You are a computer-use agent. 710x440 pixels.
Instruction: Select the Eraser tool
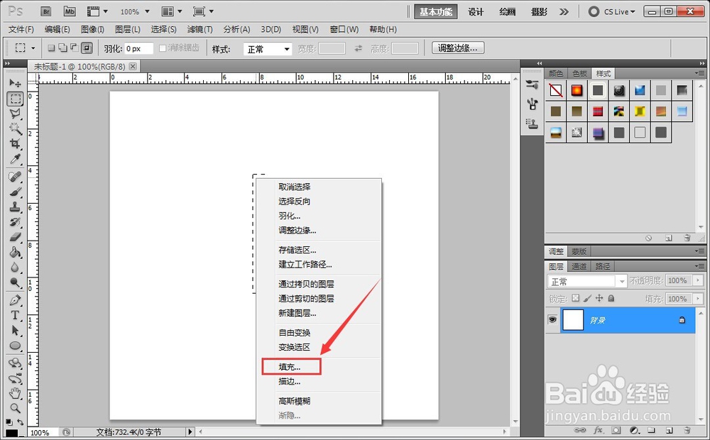[x=15, y=237]
